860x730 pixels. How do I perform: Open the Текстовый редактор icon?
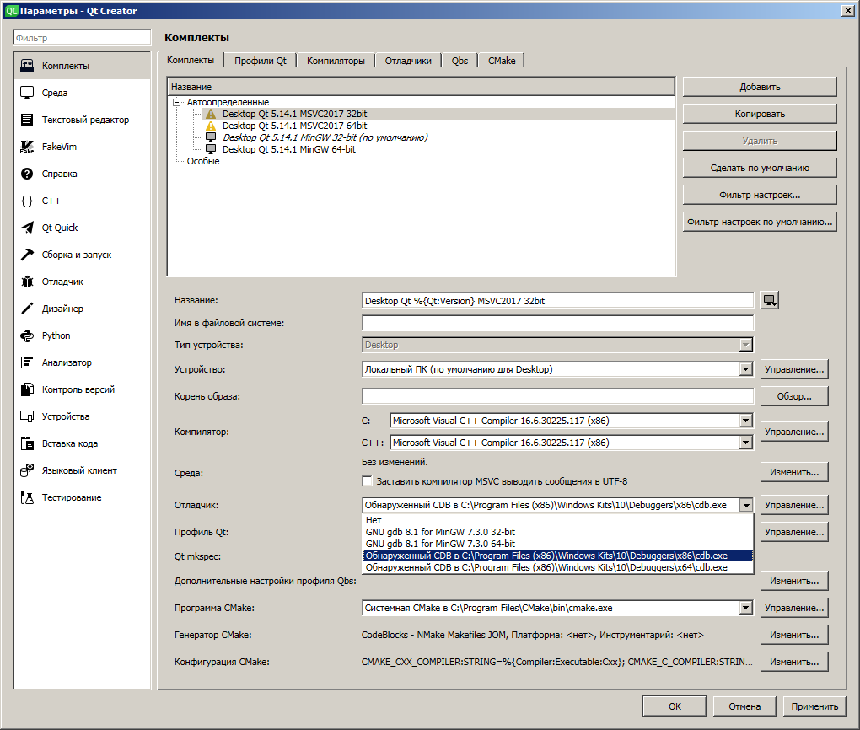coord(27,120)
